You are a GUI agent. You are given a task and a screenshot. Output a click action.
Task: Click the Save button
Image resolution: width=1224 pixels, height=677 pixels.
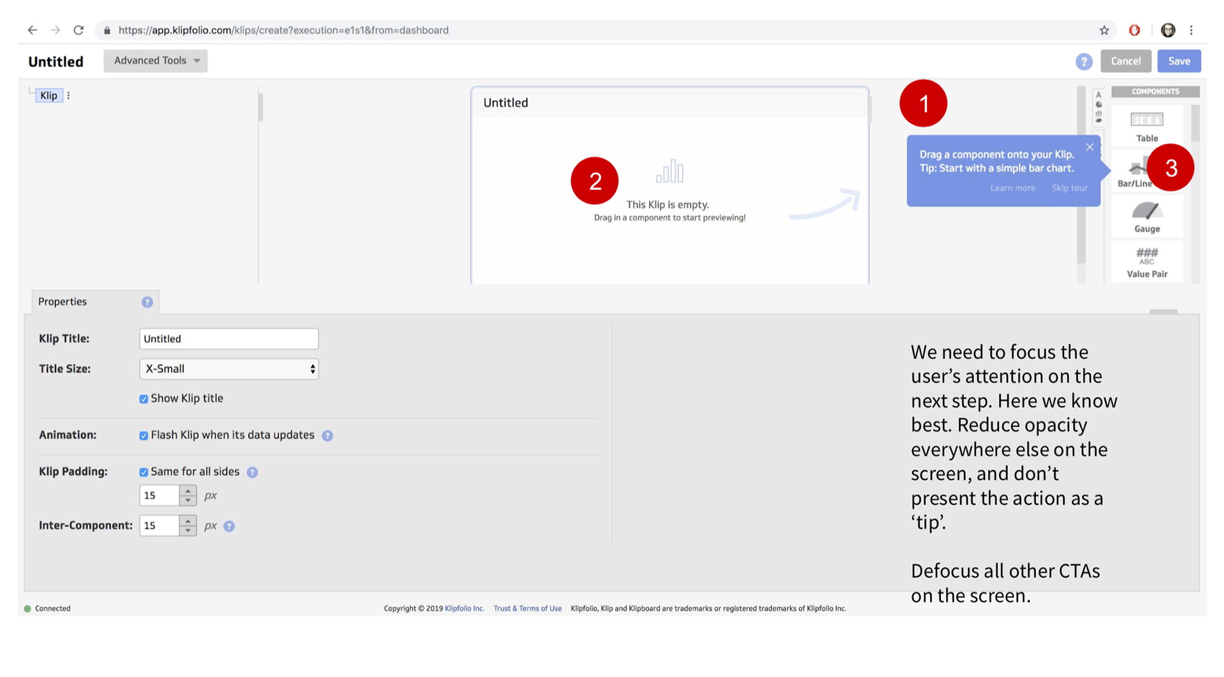tap(1179, 61)
